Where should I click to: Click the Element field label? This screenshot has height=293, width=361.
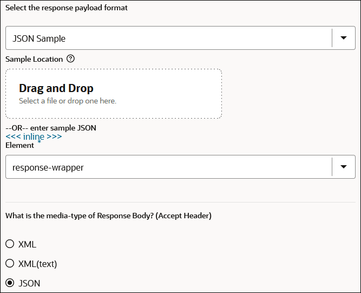19,145
